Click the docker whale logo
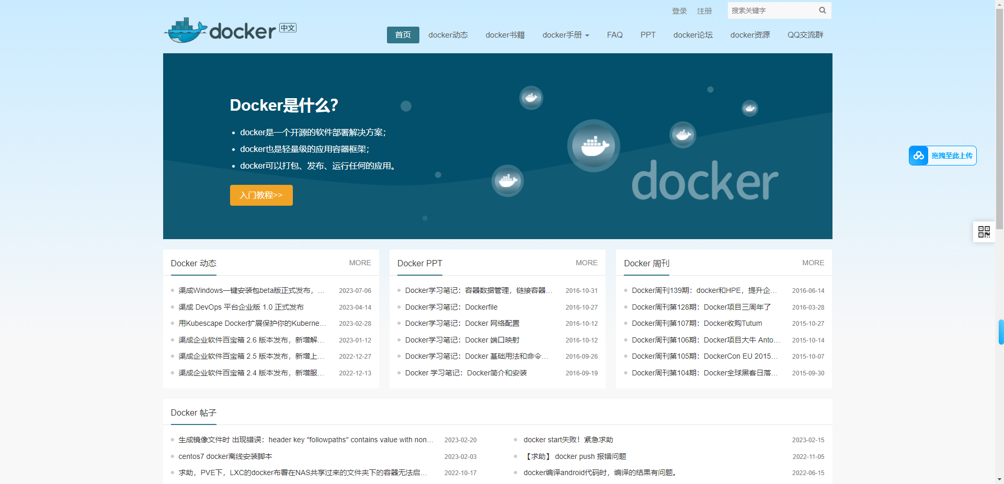The image size is (1004, 484). pyautogui.click(x=230, y=30)
